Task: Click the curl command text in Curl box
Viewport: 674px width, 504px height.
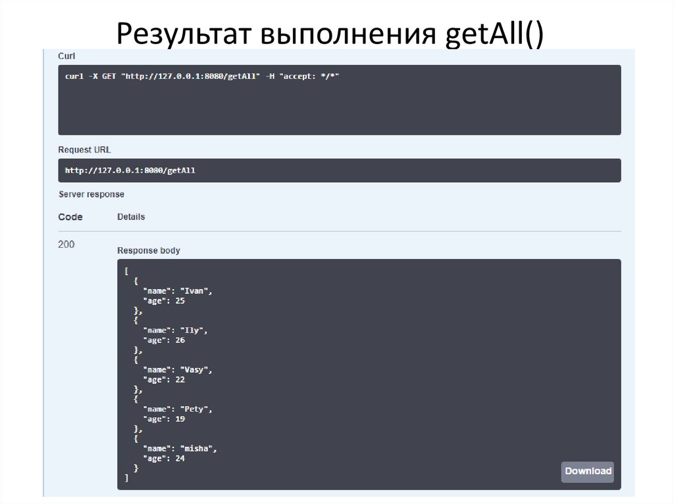Action: pos(202,76)
